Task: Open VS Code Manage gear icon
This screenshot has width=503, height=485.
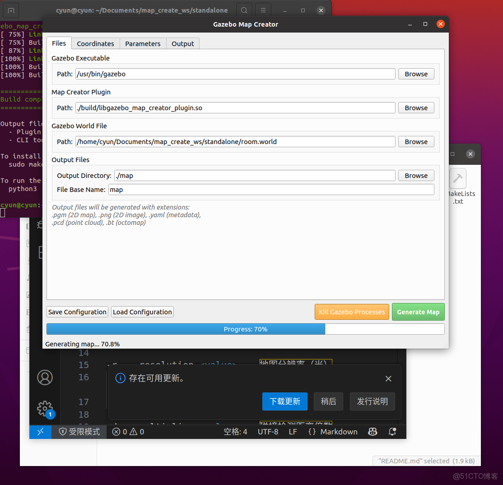Action: coord(45,409)
